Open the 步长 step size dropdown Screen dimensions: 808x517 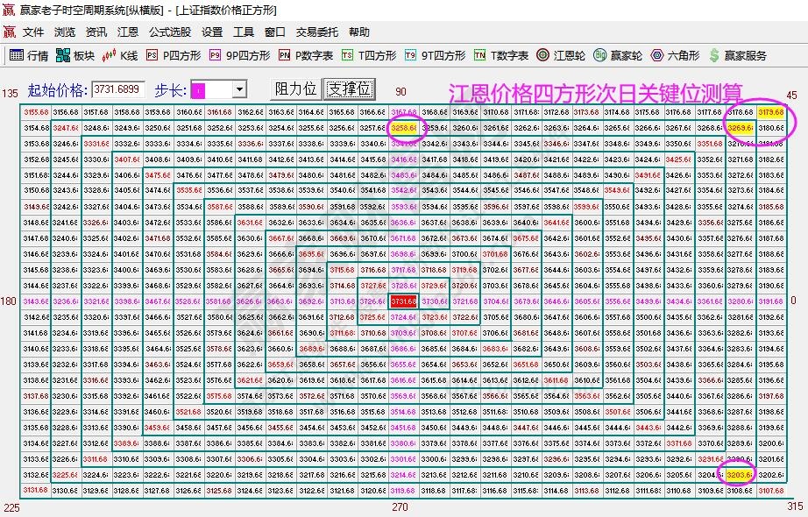tap(240, 90)
